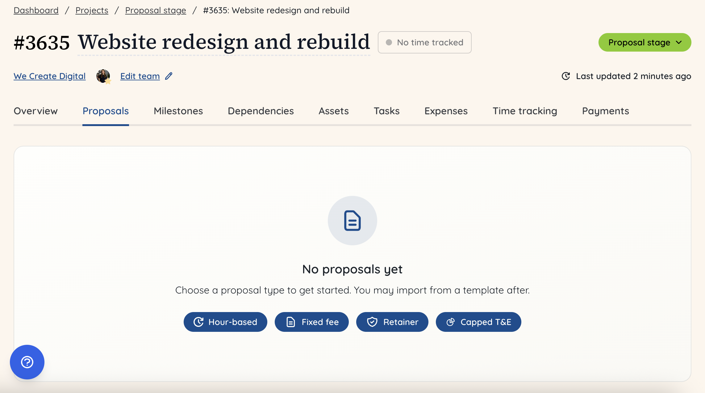Open the Time tracking tab
705x393 pixels.
[x=525, y=111]
